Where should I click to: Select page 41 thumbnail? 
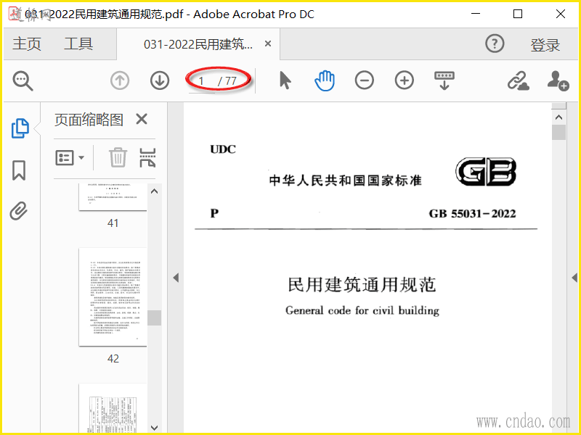(x=113, y=197)
